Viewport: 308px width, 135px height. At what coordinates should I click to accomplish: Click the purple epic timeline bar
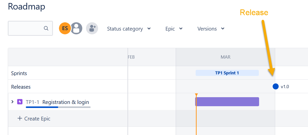(227, 102)
